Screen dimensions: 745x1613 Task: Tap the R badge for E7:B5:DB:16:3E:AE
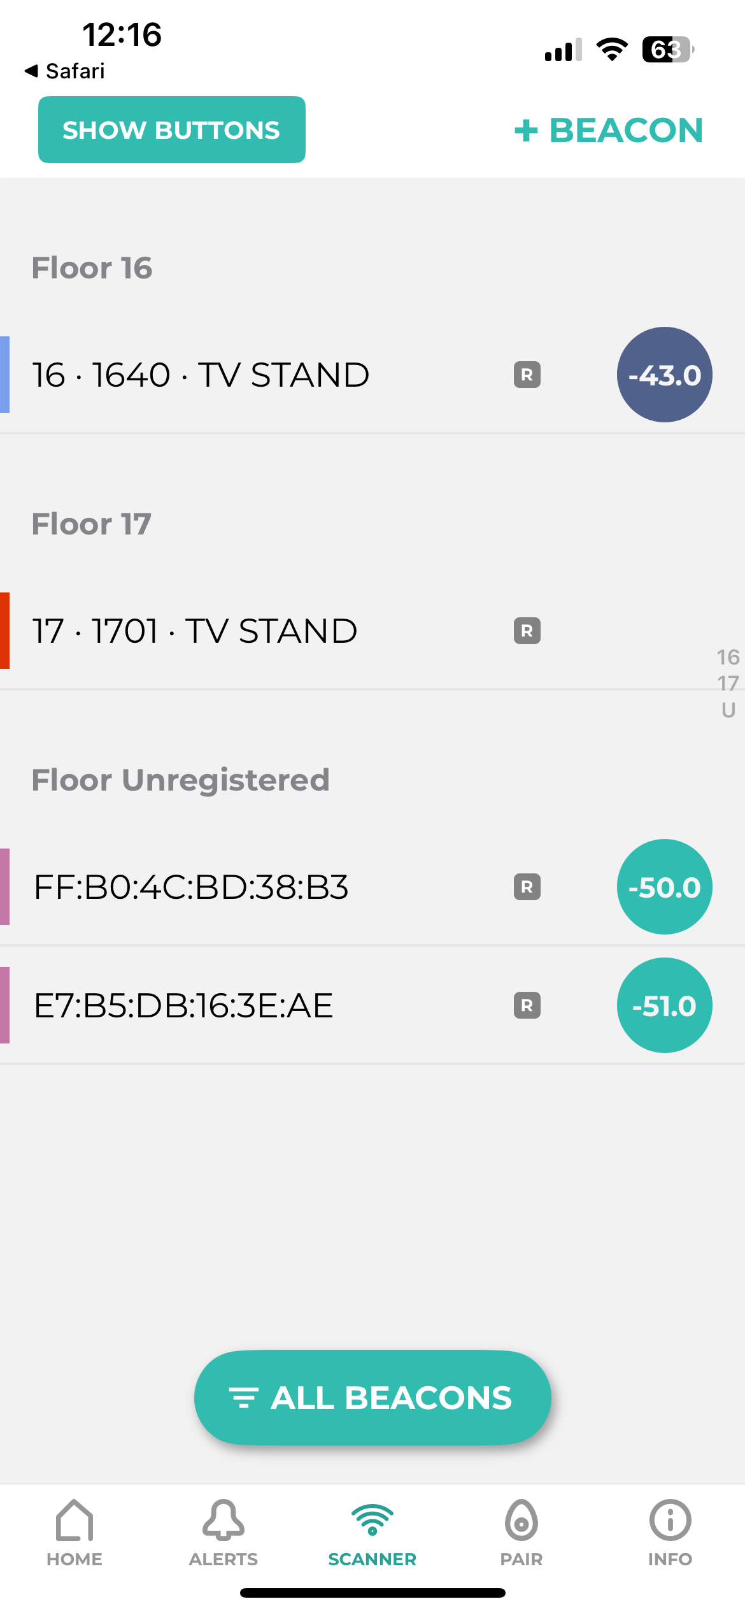tap(527, 1005)
